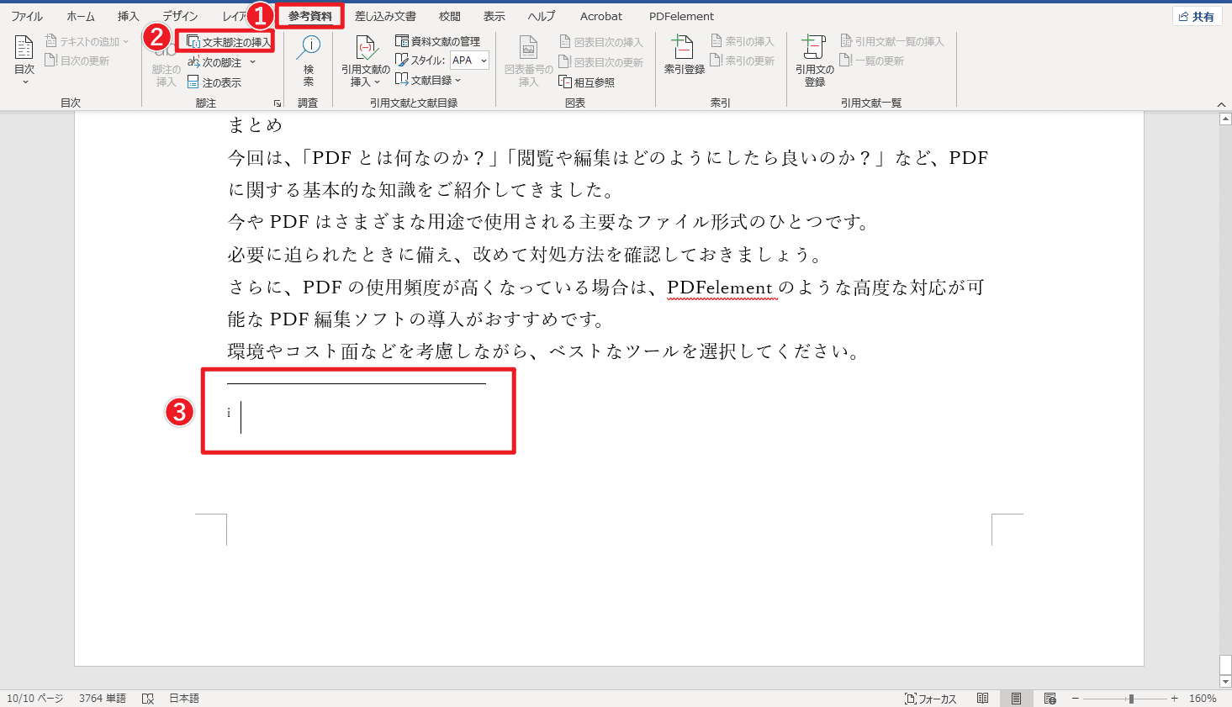Screen dimensions: 1232x707
Task: Click the zoom in plus button
Action: 1175,699
